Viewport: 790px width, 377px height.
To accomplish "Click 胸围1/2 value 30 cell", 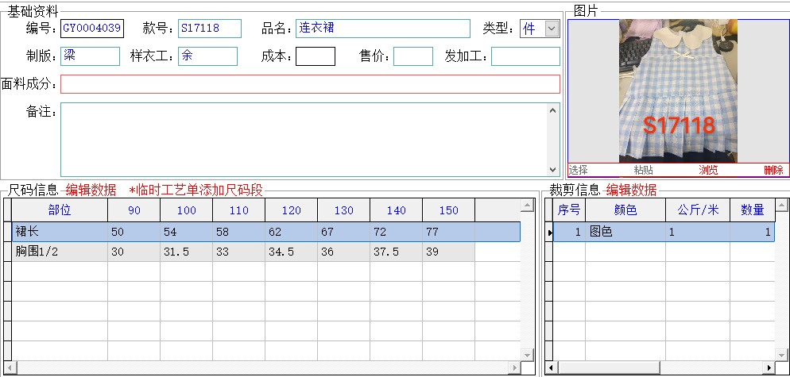I will [x=134, y=252].
